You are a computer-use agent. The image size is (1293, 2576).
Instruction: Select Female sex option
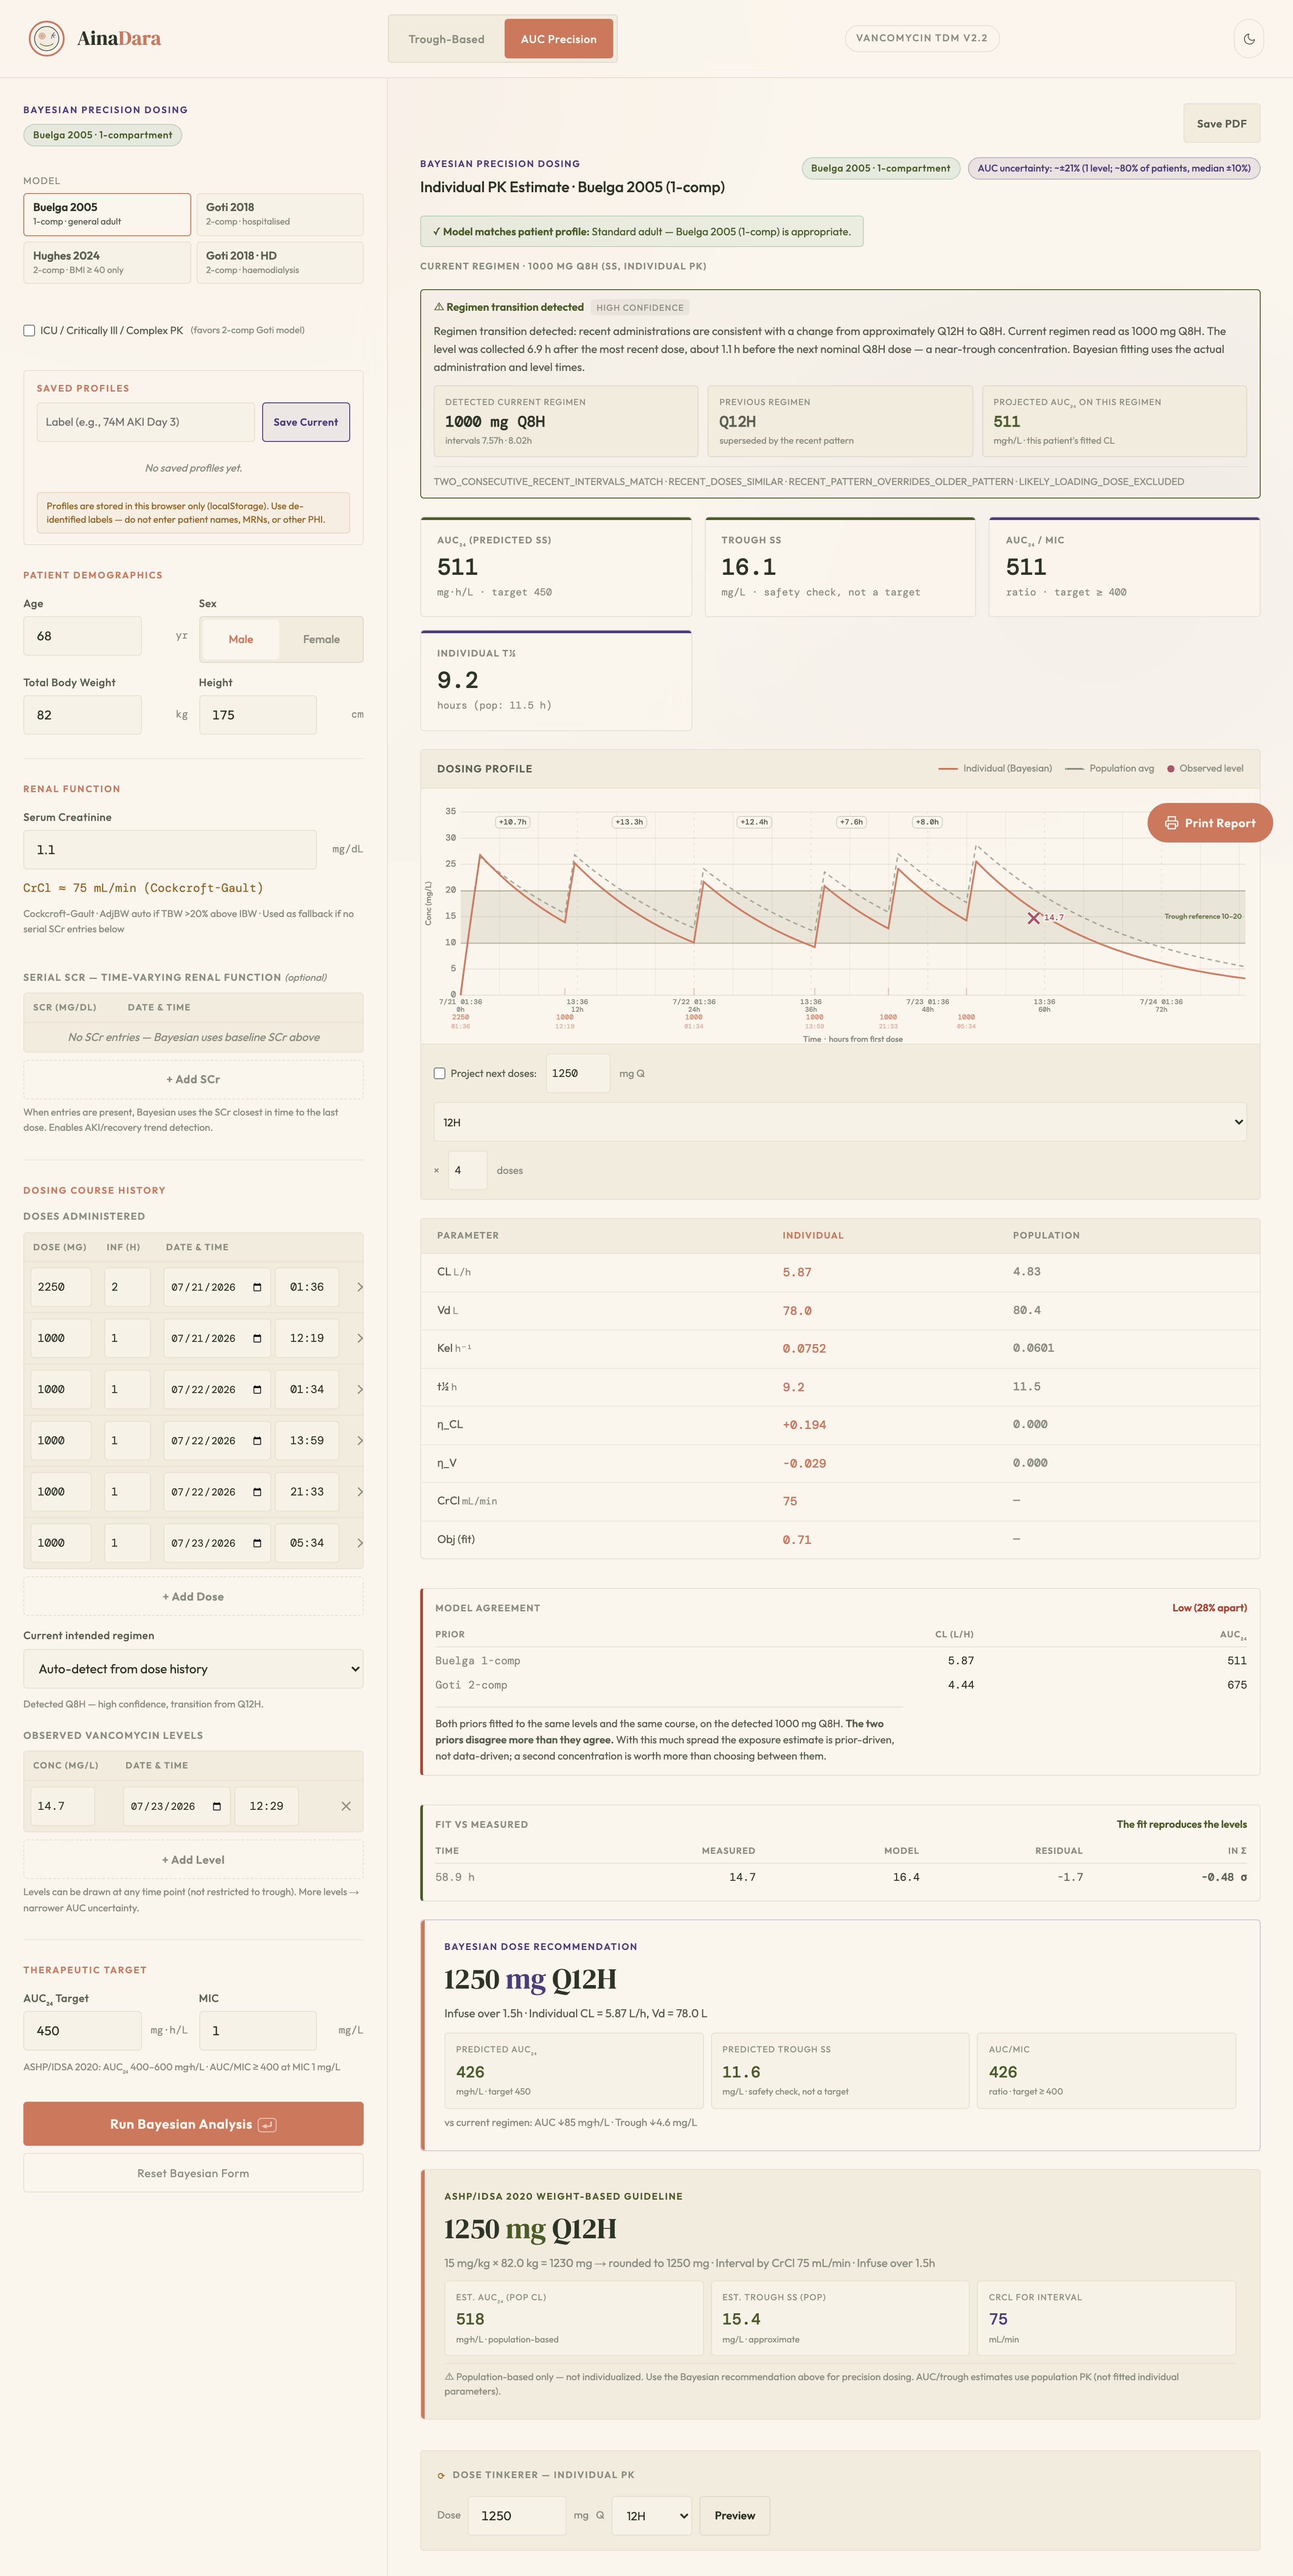coord(321,639)
